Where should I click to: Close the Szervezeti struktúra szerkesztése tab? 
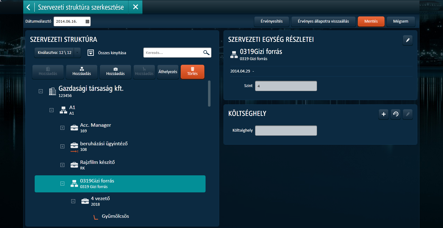click(x=135, y=7)
